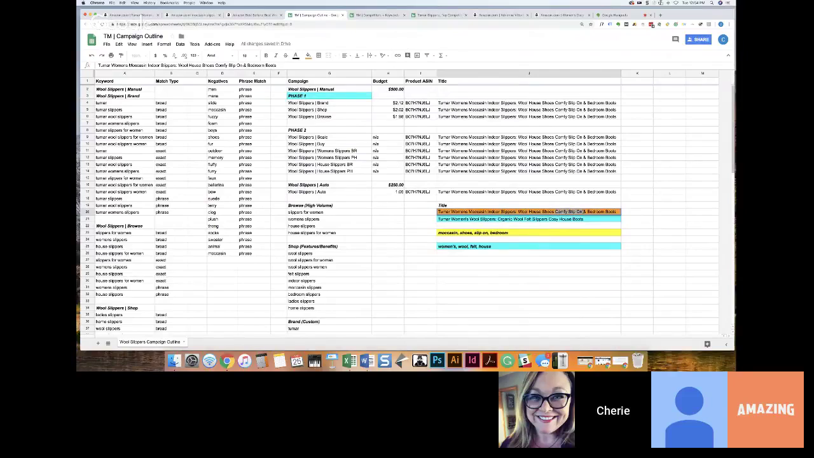
Task: Open comment history beside the Share button
Action: tap(675, 39)
